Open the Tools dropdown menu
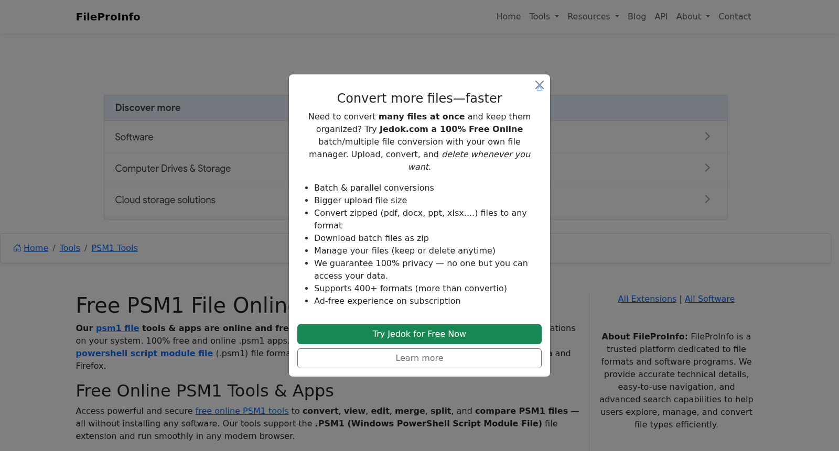Viewport: 839px width, 451px height. 544,17
